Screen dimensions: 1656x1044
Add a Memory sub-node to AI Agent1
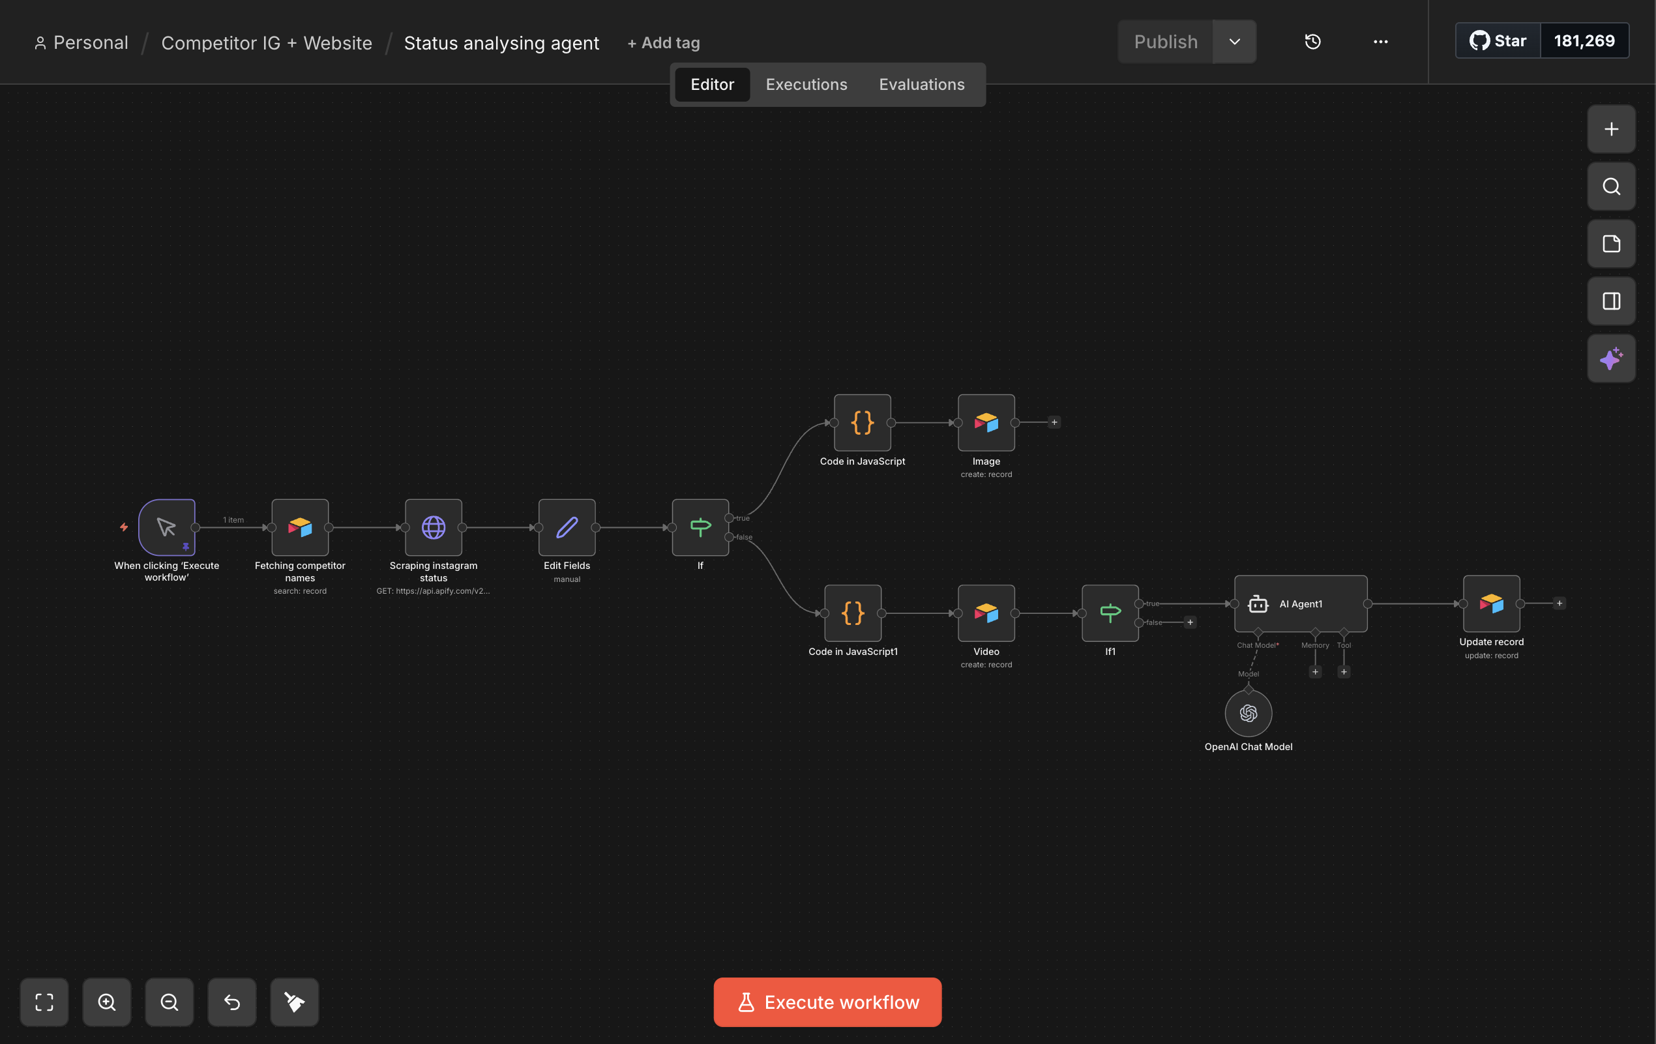click(x=1315, y=671)
